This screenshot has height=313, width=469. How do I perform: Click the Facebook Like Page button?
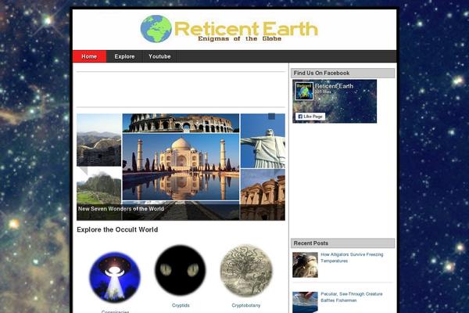click(310, 117)
